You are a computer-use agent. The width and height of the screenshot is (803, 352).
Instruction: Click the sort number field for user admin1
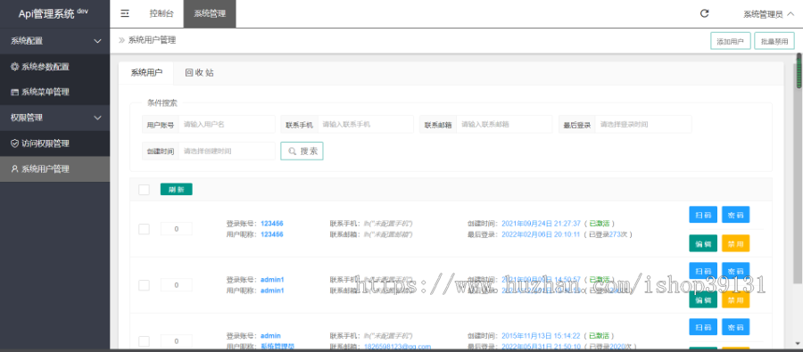point(176,285)
